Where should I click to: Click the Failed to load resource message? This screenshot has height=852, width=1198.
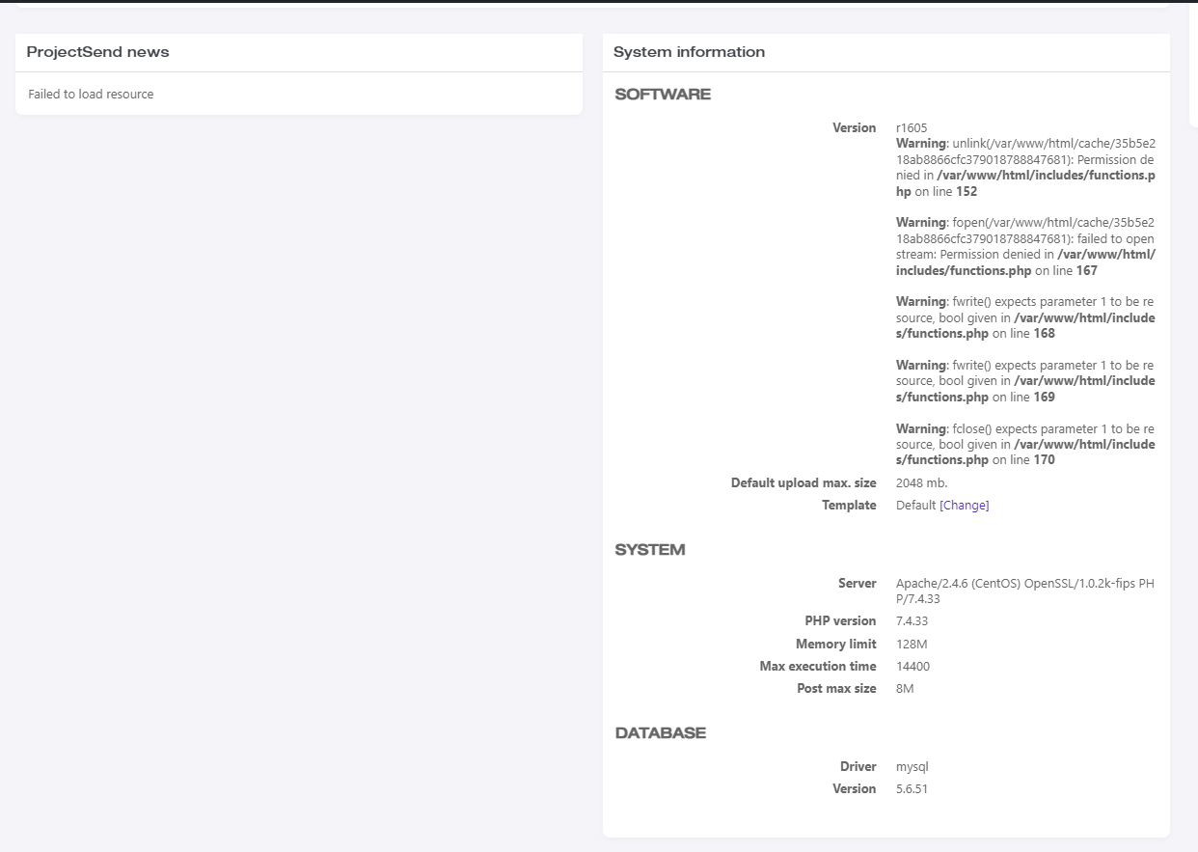pos(90,94)
